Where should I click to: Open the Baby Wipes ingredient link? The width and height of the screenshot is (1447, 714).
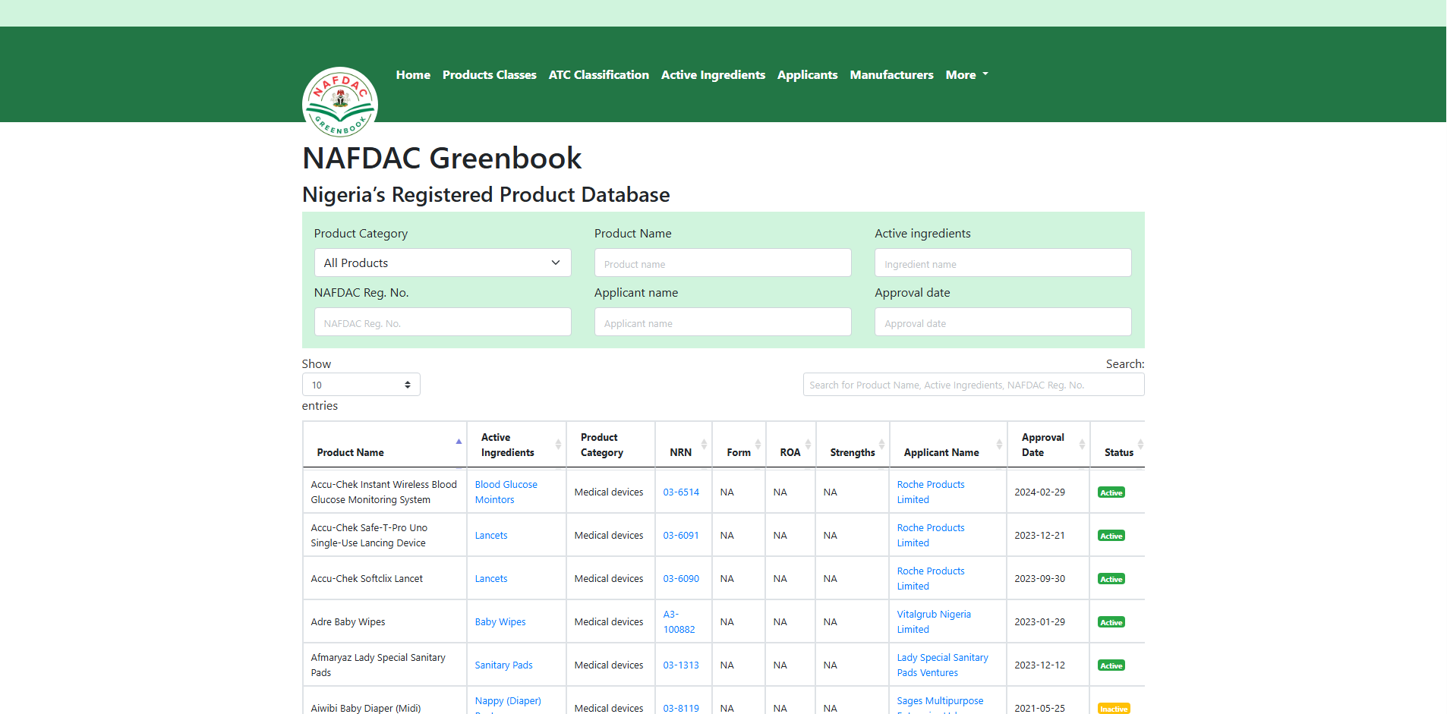pos(500,621)
